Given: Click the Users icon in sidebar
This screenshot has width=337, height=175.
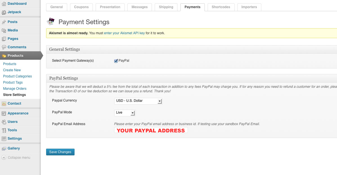Looking at the screenshot, I should point(4,122).
